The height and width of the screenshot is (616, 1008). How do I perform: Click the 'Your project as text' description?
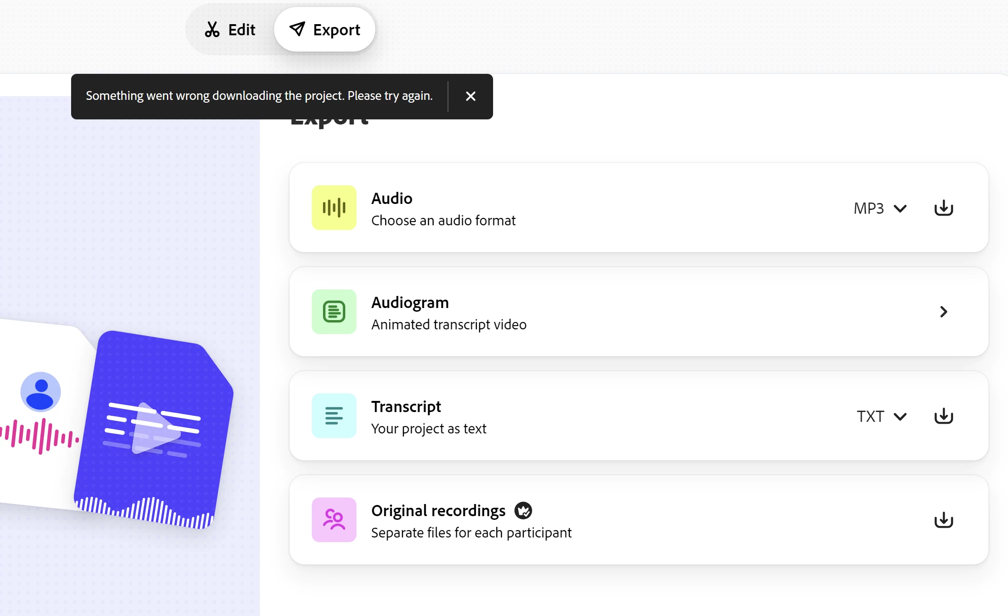click(x=428, y=428)
